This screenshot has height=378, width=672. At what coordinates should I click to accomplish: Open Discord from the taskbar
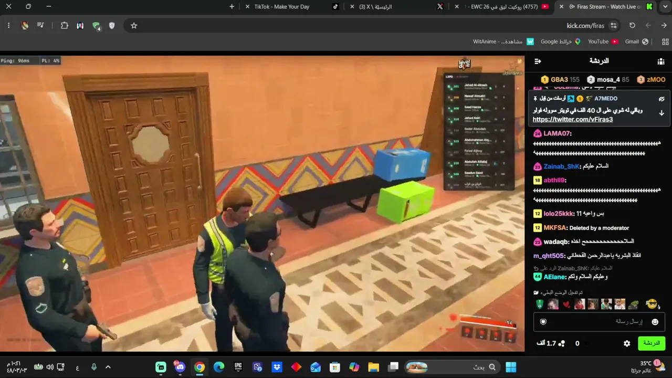tap(180, 367)
